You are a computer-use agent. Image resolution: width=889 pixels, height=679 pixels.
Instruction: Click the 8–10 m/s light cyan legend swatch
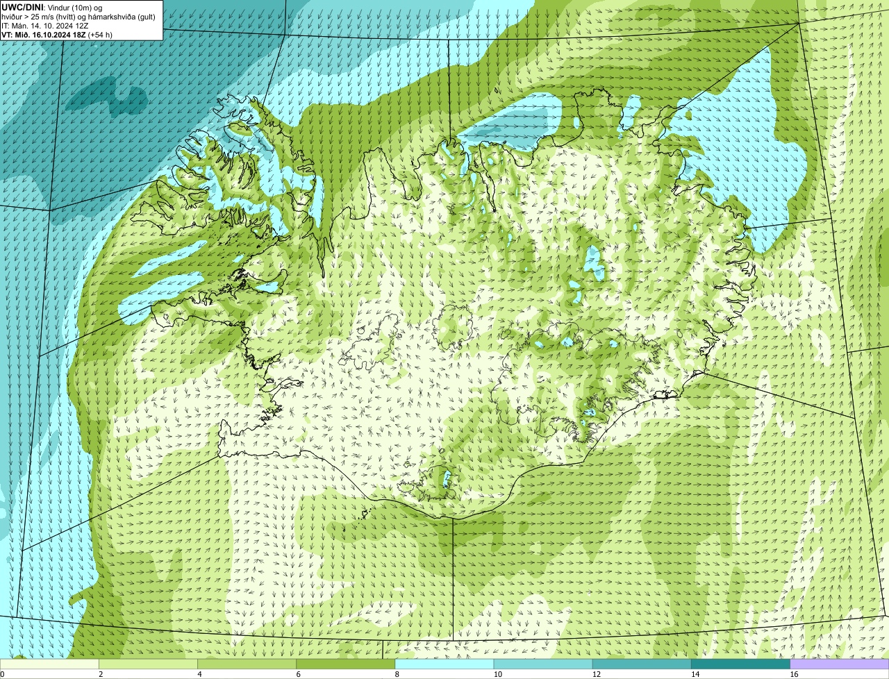pyautogui.click(x=444, y=664)
